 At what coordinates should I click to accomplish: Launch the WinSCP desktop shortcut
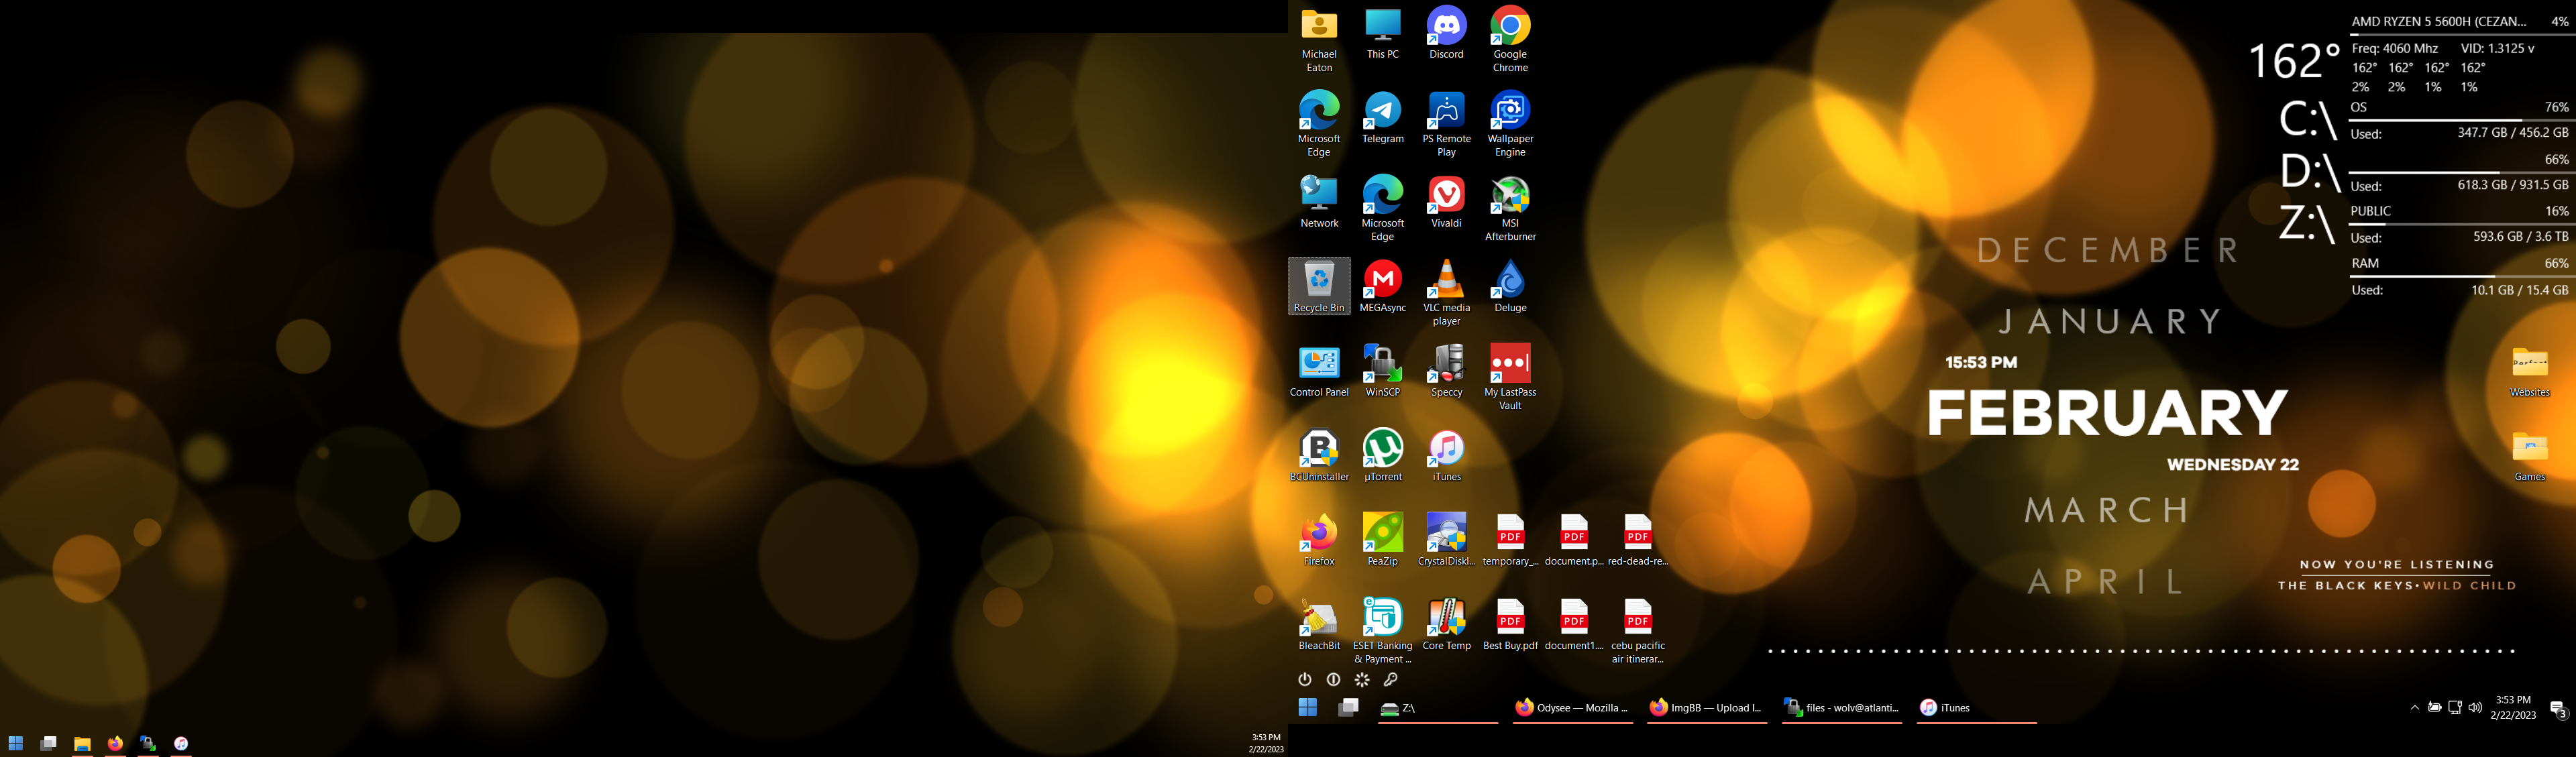(x=1383, y=372)
